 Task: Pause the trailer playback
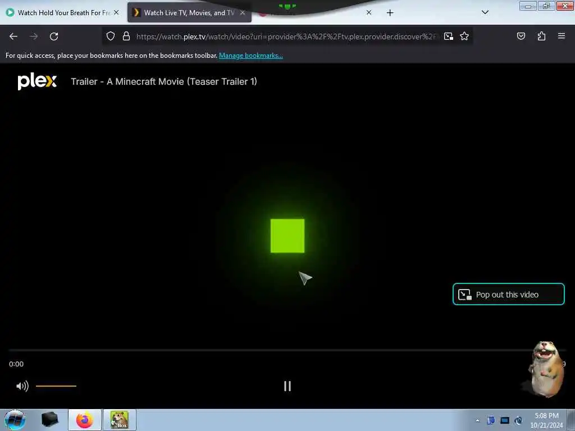click(x=287, y=386)
